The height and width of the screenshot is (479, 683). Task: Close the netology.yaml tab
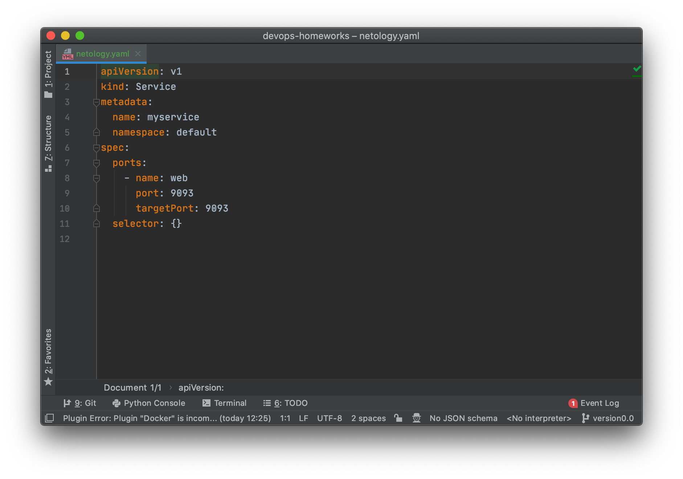[138, 54]
